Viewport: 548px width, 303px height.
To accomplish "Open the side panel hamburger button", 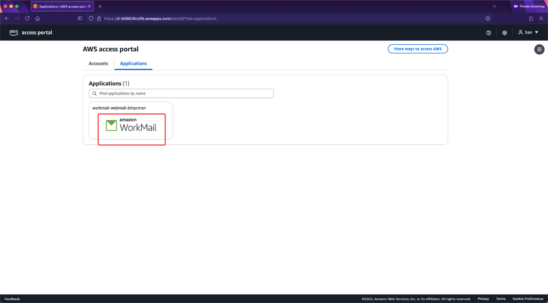I will point(539,49).
